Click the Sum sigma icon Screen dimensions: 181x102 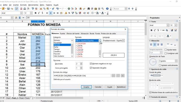point(20,18)
